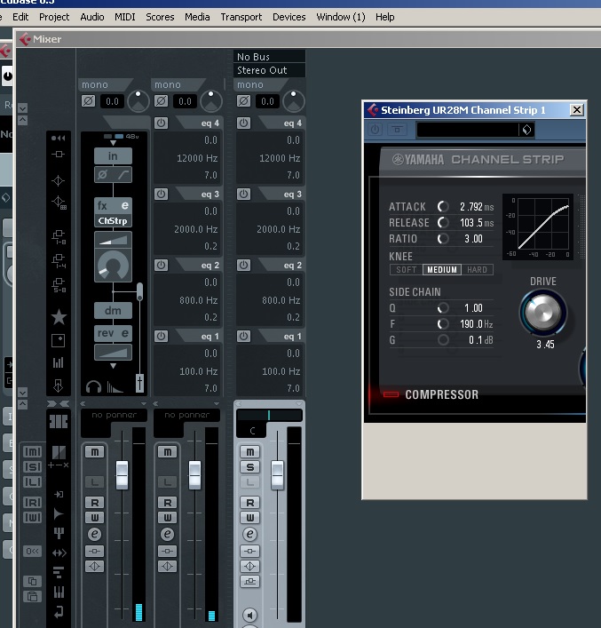Toggle power for eq 4 in second channel

point(161,123)
